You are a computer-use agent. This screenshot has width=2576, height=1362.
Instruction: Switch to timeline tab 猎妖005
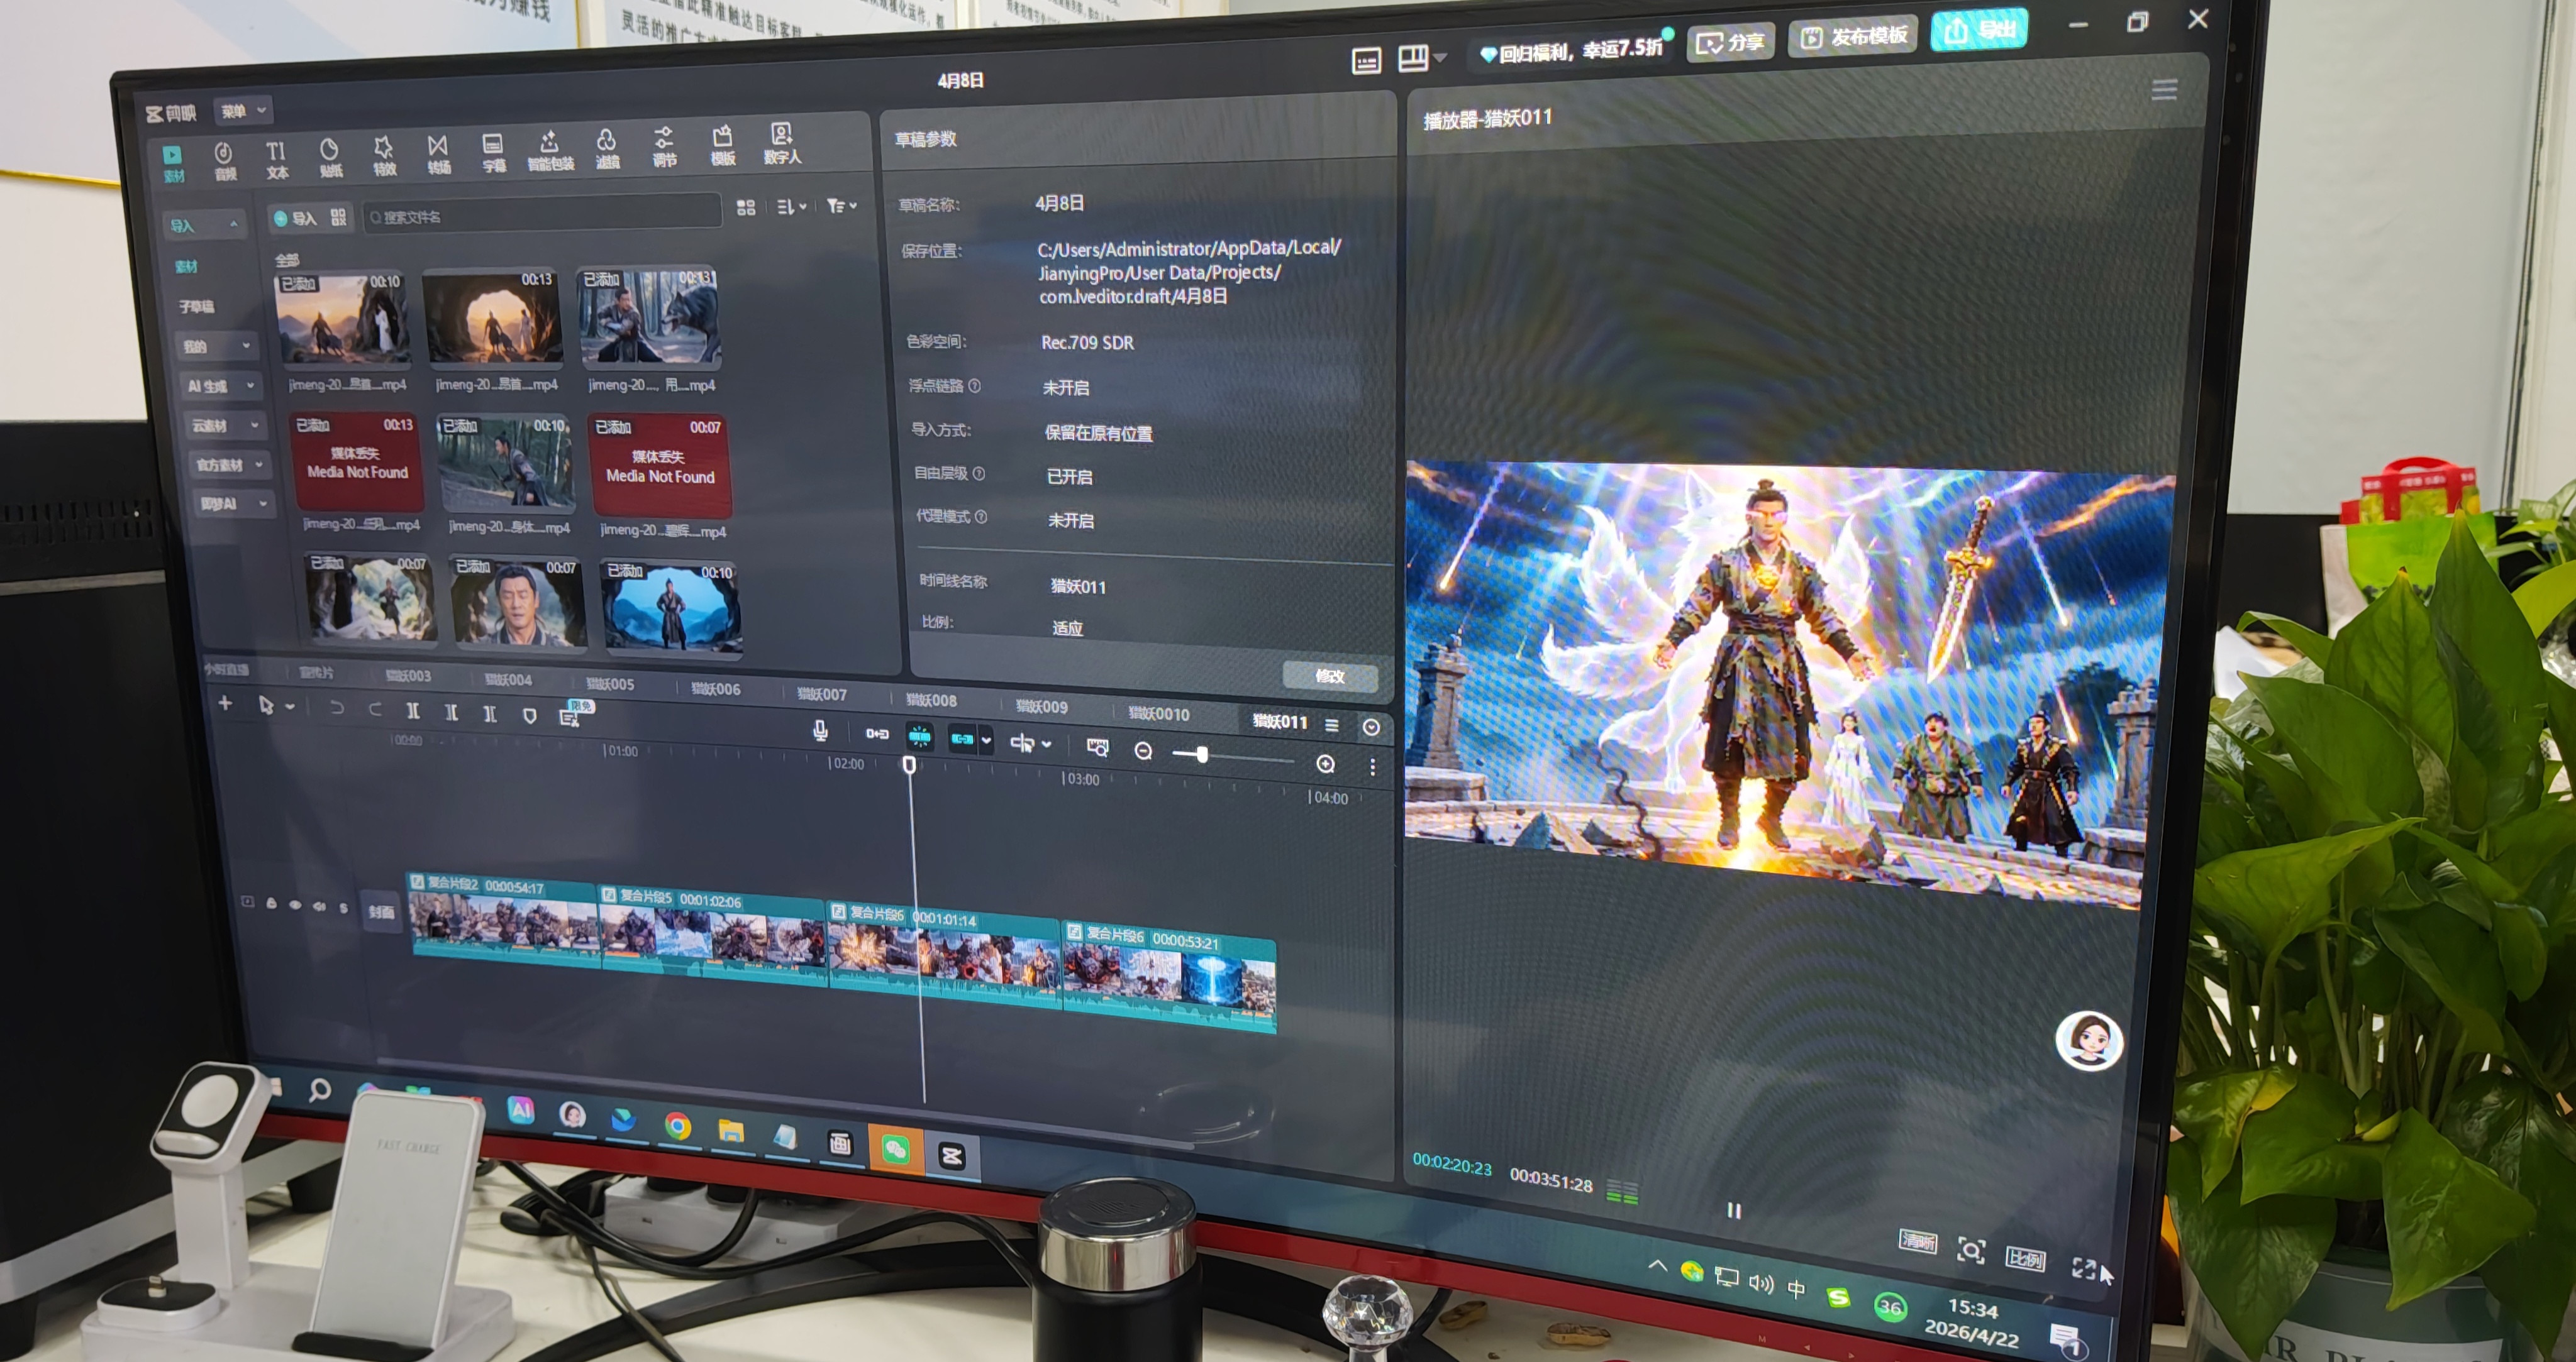pos(609,683)
